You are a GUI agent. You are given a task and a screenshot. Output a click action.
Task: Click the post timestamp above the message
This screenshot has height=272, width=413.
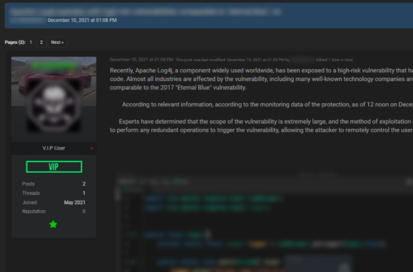click(x=141, y=60)
